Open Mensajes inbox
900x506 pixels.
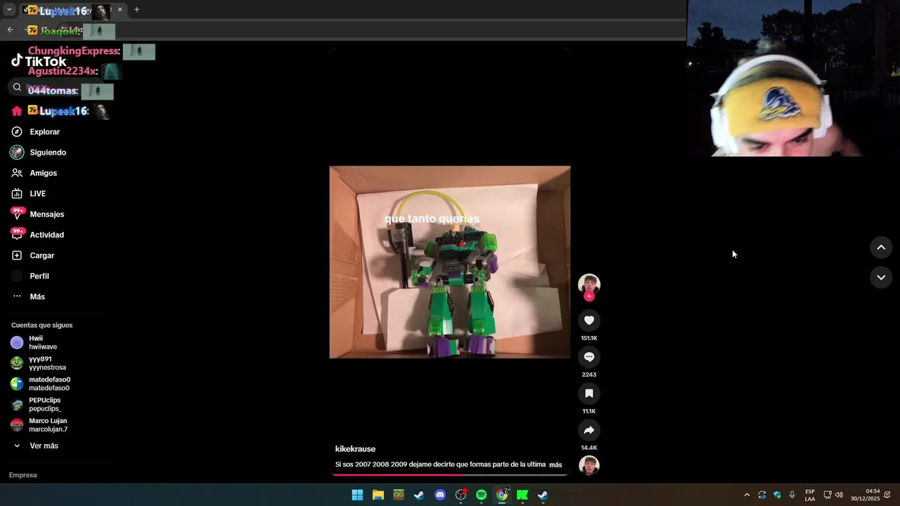point(46,214)
